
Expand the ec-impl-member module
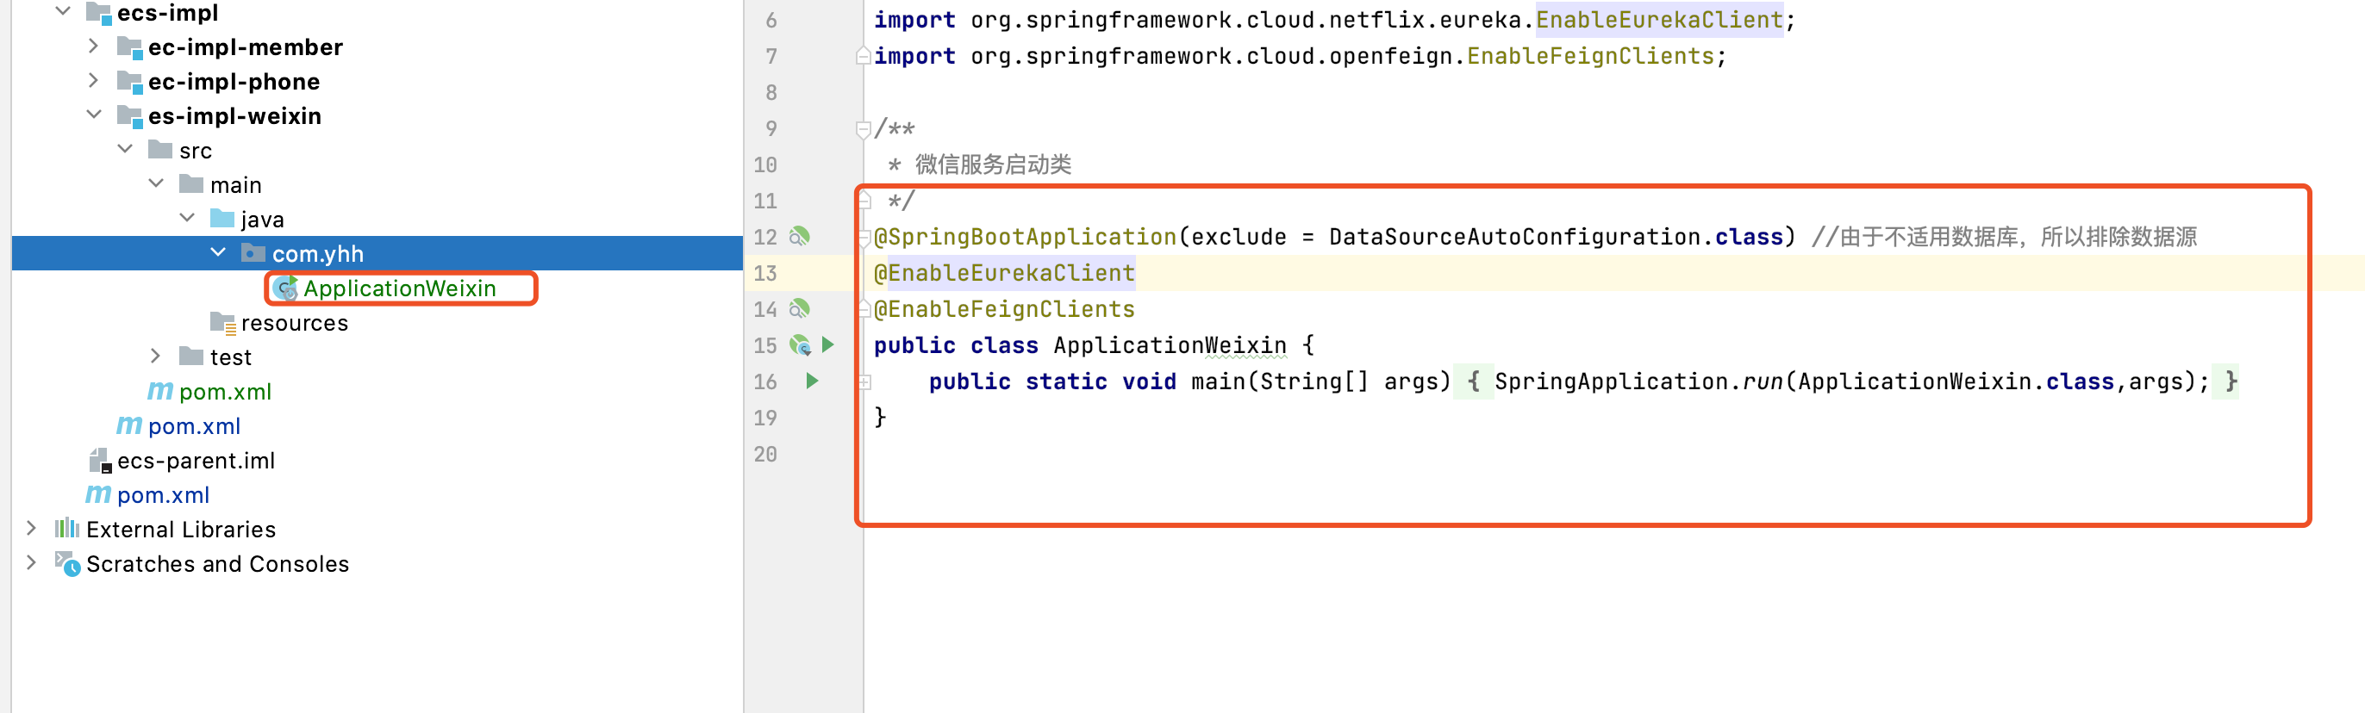pos(94,46)
